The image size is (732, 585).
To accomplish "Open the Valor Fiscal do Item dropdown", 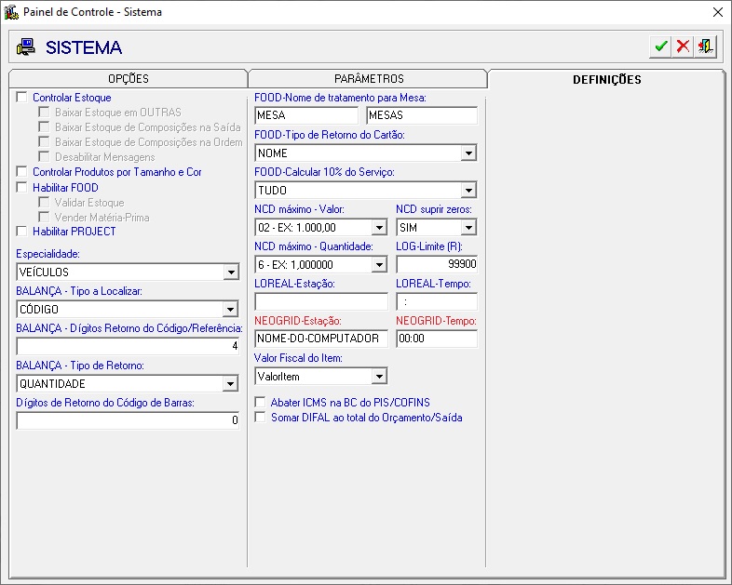I will pos(379,376).
